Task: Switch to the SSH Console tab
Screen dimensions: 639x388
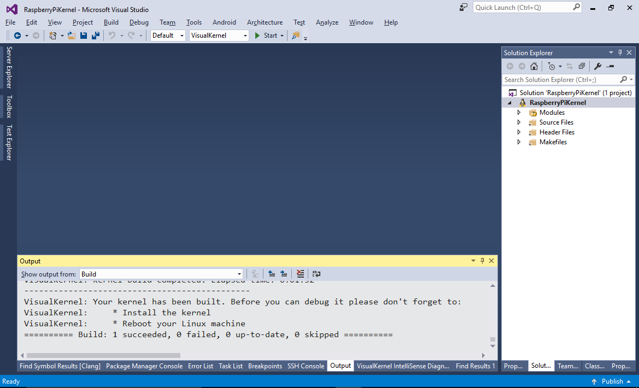Action: (306, 366)
